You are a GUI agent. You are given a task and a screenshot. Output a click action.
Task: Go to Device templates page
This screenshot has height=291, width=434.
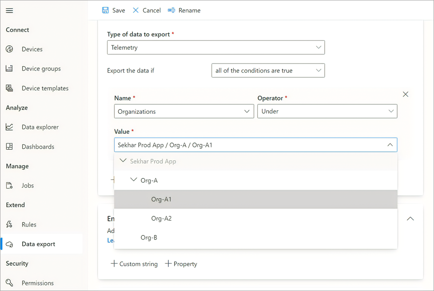(x=45, y=88)
